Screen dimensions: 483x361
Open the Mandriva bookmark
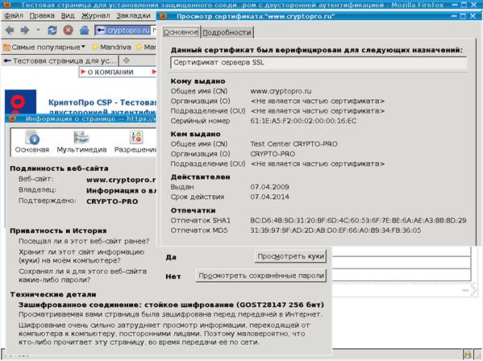[111, 48]
